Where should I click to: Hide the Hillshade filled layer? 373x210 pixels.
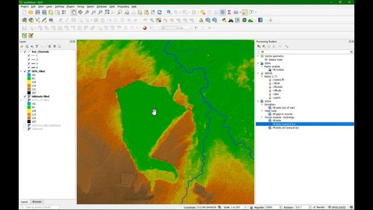coord(25,96)
